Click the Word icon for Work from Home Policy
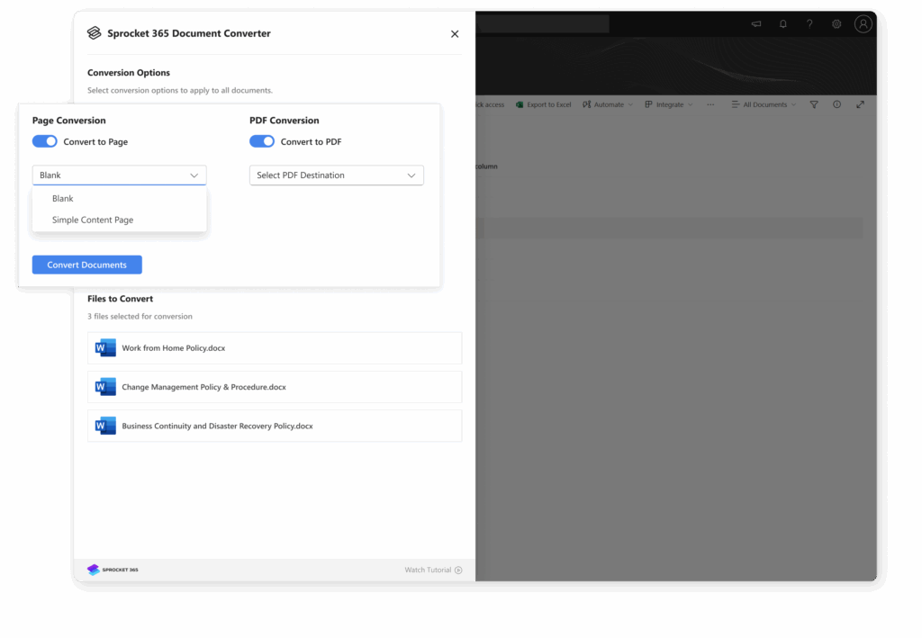 click(x=105, y=347)
